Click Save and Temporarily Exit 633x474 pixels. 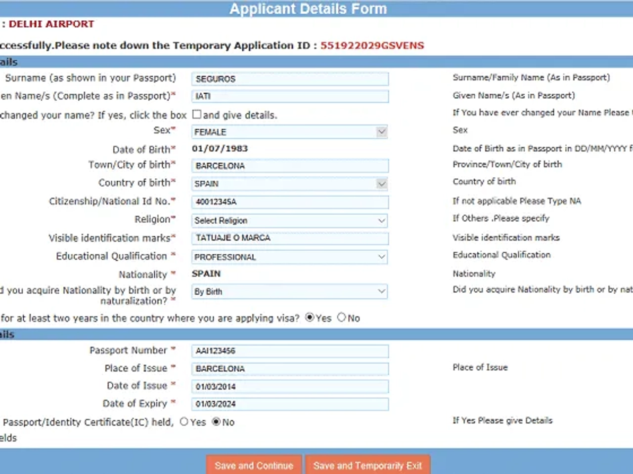coord(367,466)
